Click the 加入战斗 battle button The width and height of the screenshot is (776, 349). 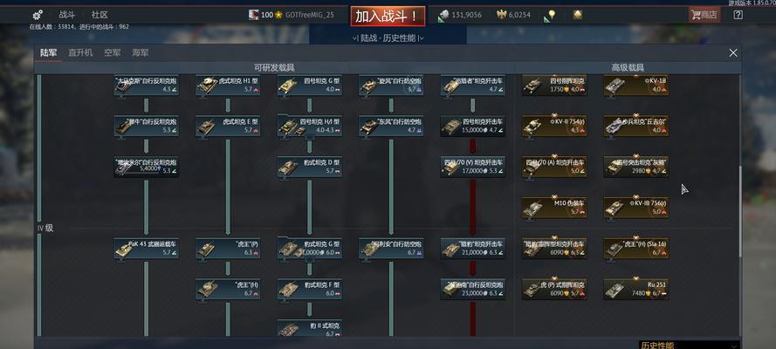(x=388, y=17)
